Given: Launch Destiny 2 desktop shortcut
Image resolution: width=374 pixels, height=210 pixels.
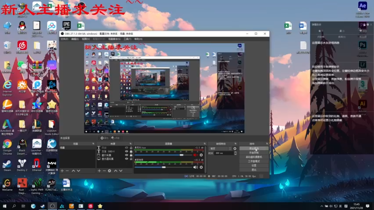Looking at the screenshot, I should pos(22,166).
